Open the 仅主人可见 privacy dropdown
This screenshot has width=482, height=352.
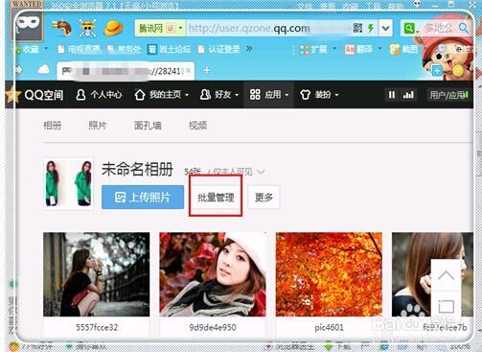(261, 172)
